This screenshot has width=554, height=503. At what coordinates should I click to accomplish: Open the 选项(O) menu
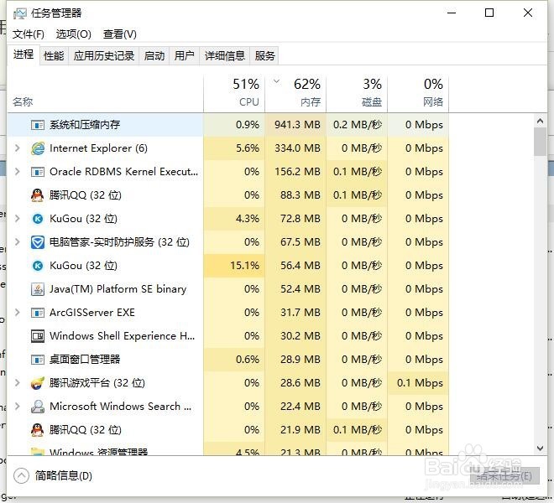74,34
